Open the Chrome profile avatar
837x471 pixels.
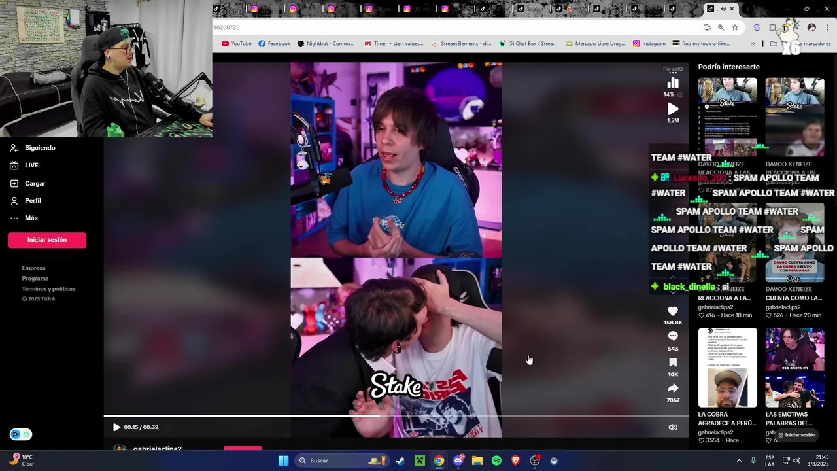click(x=811, y=27)
